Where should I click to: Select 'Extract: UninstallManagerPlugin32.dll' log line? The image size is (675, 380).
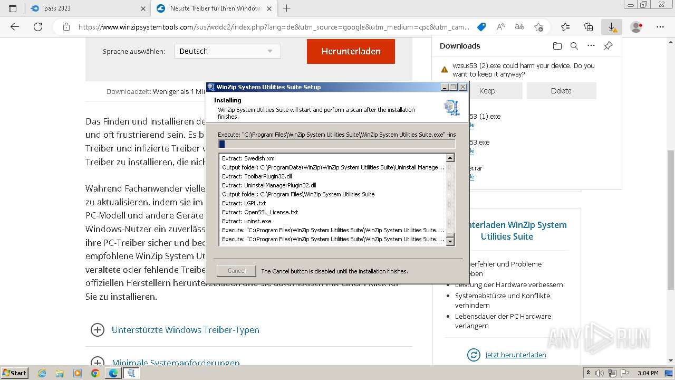click(x=269, y=185)
